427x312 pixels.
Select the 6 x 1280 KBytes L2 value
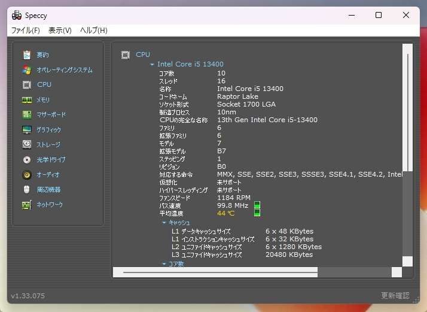tap(294, 247)
